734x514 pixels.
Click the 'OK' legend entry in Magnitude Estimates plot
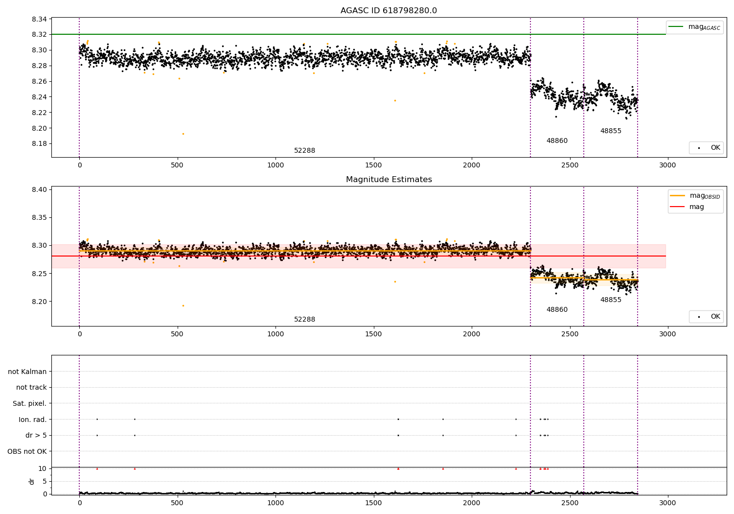pos(715,317)
